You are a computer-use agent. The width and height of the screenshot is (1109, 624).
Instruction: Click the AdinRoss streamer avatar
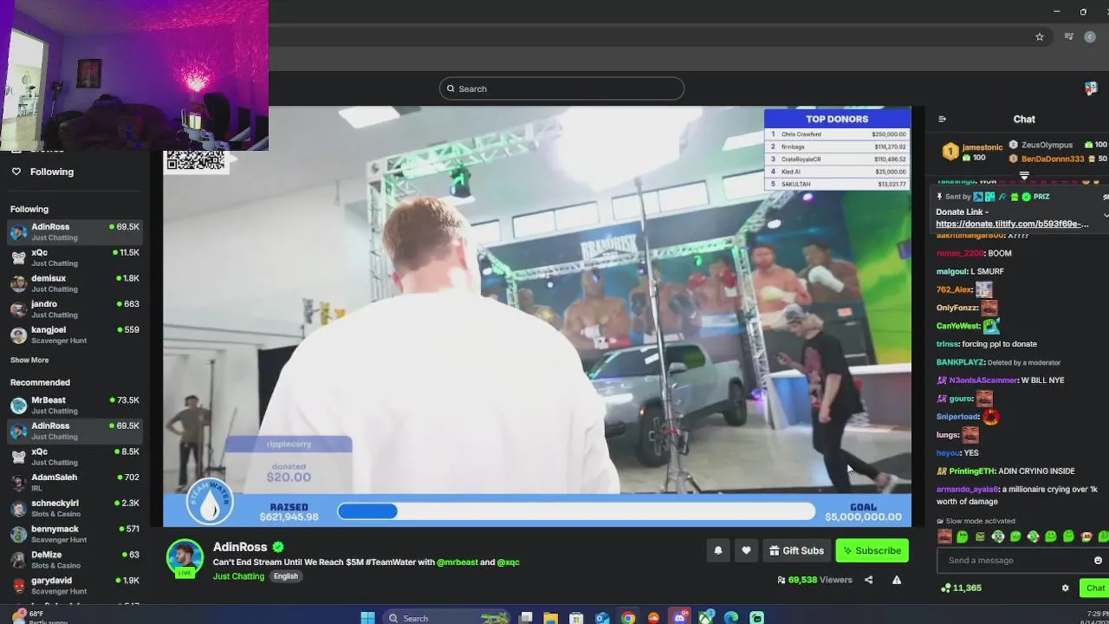click(185, 558)
